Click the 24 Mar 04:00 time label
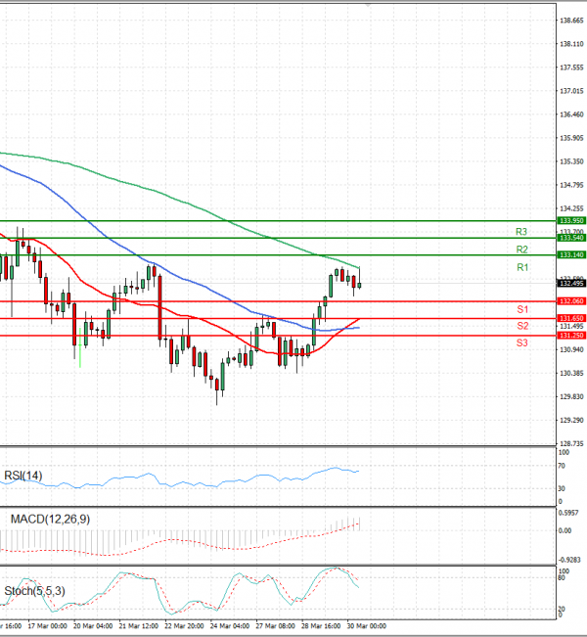 (230, 626)
